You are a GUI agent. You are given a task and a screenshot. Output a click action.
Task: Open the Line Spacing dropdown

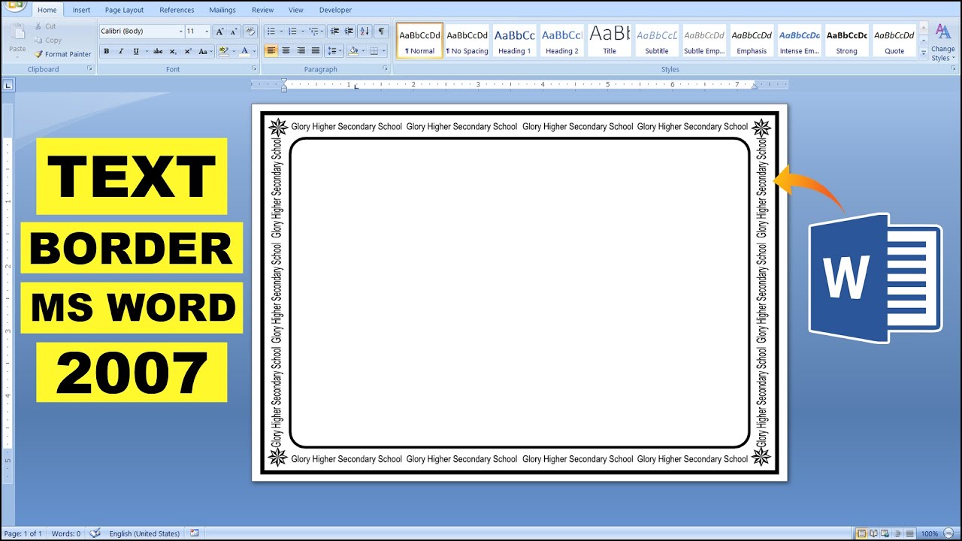pyautogui.click(x=334, y=51)
